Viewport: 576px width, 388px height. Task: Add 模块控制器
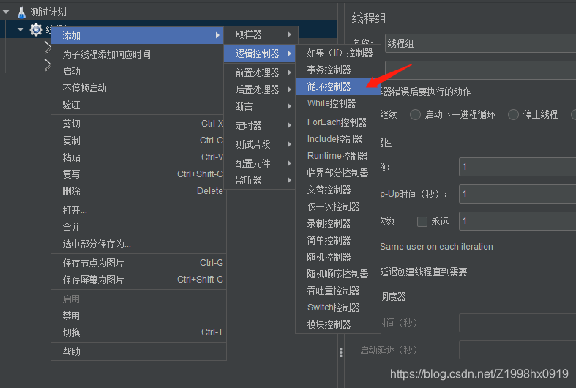pyautogui.click(x=338, y=324)
